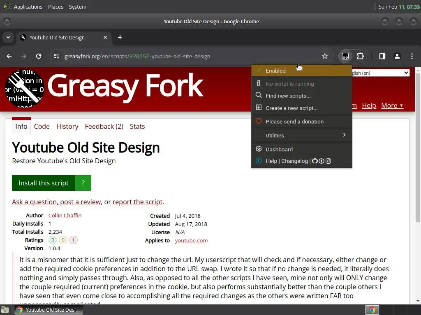Open GitHub icon in Tampermonkey popup
Image resolution: width=421 pixels, height=315 pixels.
pyautogui.click(x=315, y=161)
